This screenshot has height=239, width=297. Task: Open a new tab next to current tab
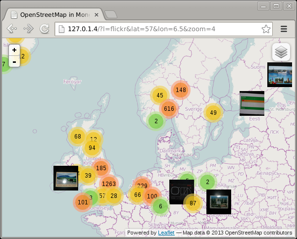pyautogui.click(x=111, y=15)
